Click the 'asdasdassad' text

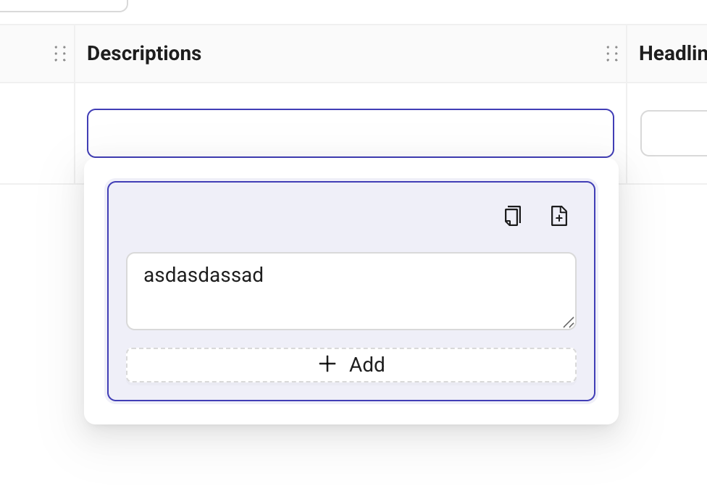204,275
